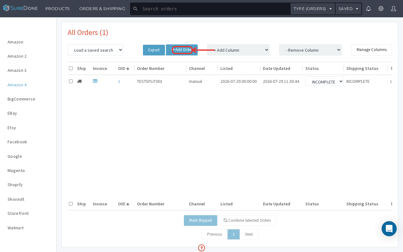Focus the Search orders field
The width and height of the screenshot is (403, 252).
(215, 9)
